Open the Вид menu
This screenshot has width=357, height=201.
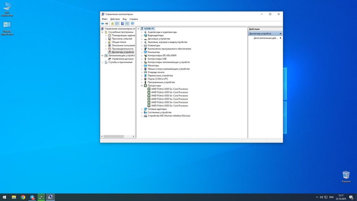[125, 19]
